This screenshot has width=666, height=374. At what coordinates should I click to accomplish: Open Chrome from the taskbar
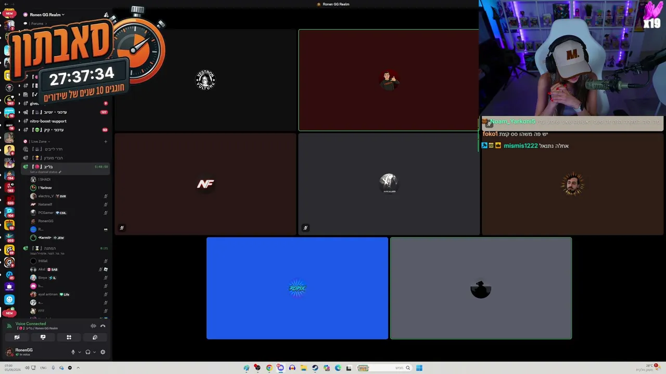[269, 368]
